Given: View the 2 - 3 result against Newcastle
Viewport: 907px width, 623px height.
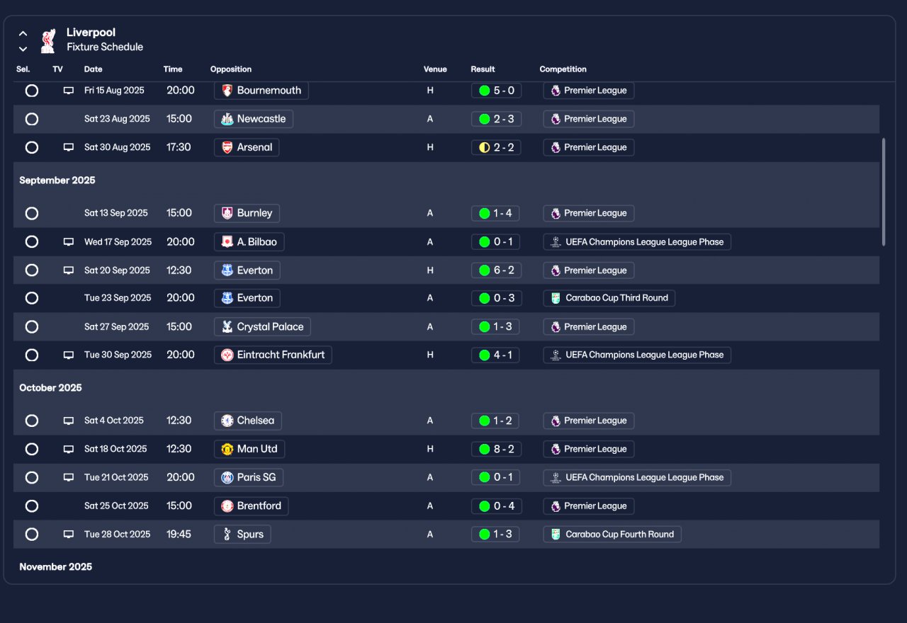Looking at the screenshot, I should (496, 119).
